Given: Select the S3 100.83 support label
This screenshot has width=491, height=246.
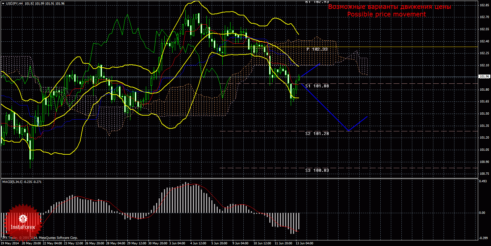Looking at the screenshot, I should pyautogui.click(x=317, y=170).
